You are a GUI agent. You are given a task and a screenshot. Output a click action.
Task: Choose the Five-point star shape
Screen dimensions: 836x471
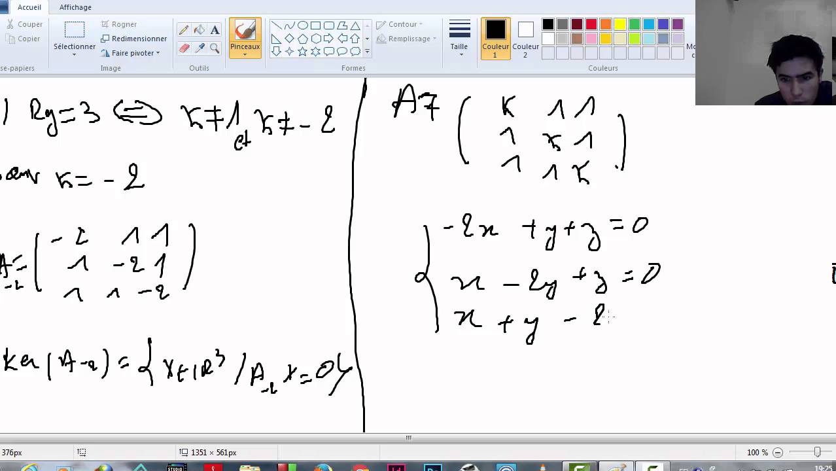point(302,51)
